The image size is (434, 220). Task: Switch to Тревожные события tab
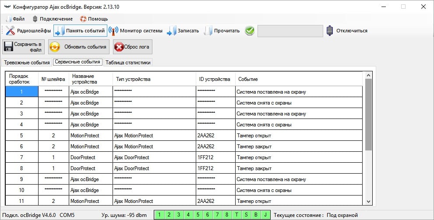tap(27, 63)
